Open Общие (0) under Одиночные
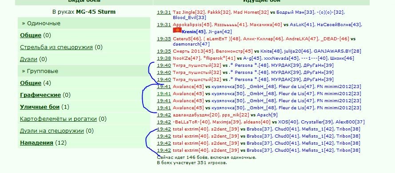395x173 pixels. click(x=31, y=35)
